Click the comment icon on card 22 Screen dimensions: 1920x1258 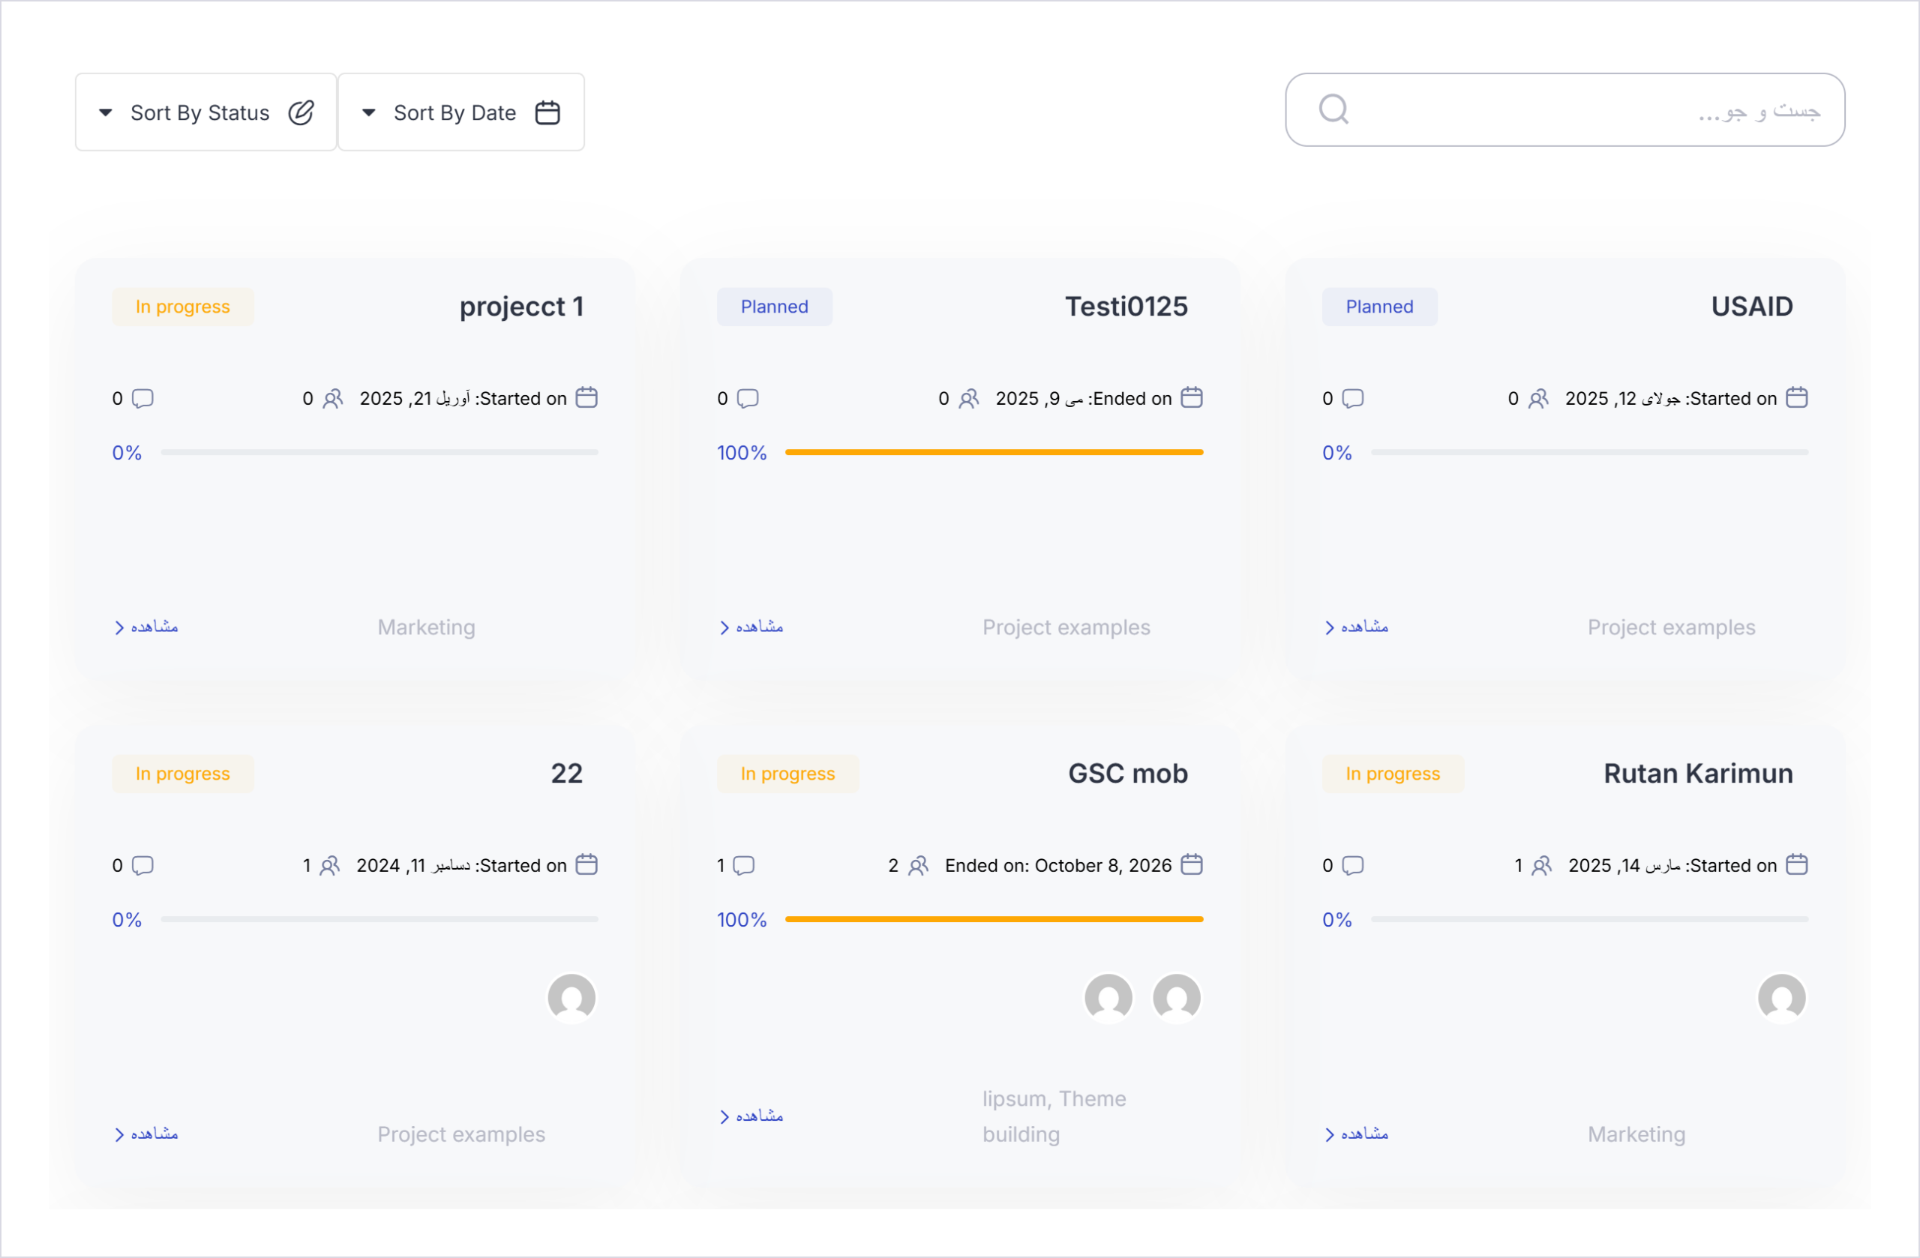(142, 865)
